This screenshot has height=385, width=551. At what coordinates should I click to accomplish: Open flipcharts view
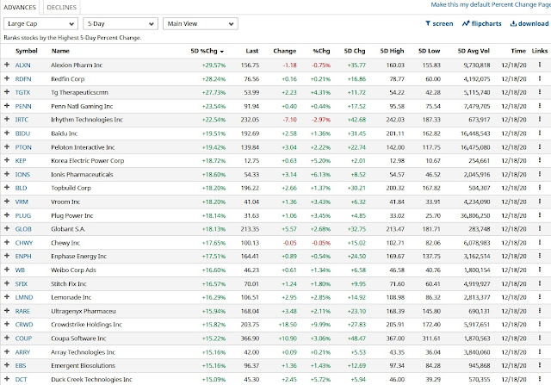pos(482,23)
